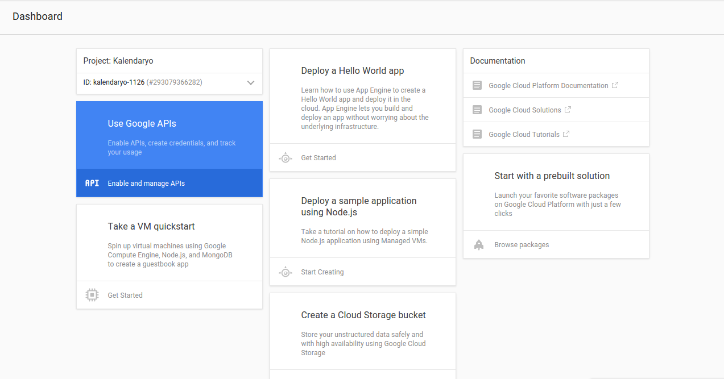Click the chip icon beside VM Get Started
Screen dimensions: 724x379
[92, 295]
